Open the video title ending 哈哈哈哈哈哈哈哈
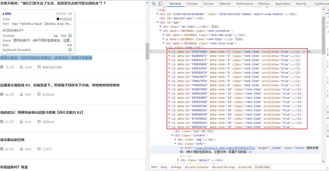This screenshot has width=329, height=171. point(60,85)
